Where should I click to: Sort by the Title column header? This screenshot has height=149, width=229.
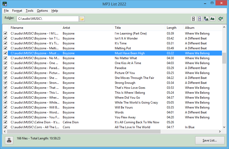pyautogui.click(x=139, y=28)
